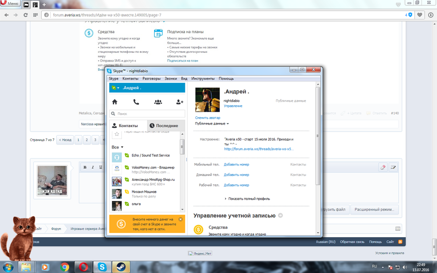This screenshot has height=273, width=437.
Task: Click the volume speaker icon in the system tray
Action: click(x=405, y=267)
